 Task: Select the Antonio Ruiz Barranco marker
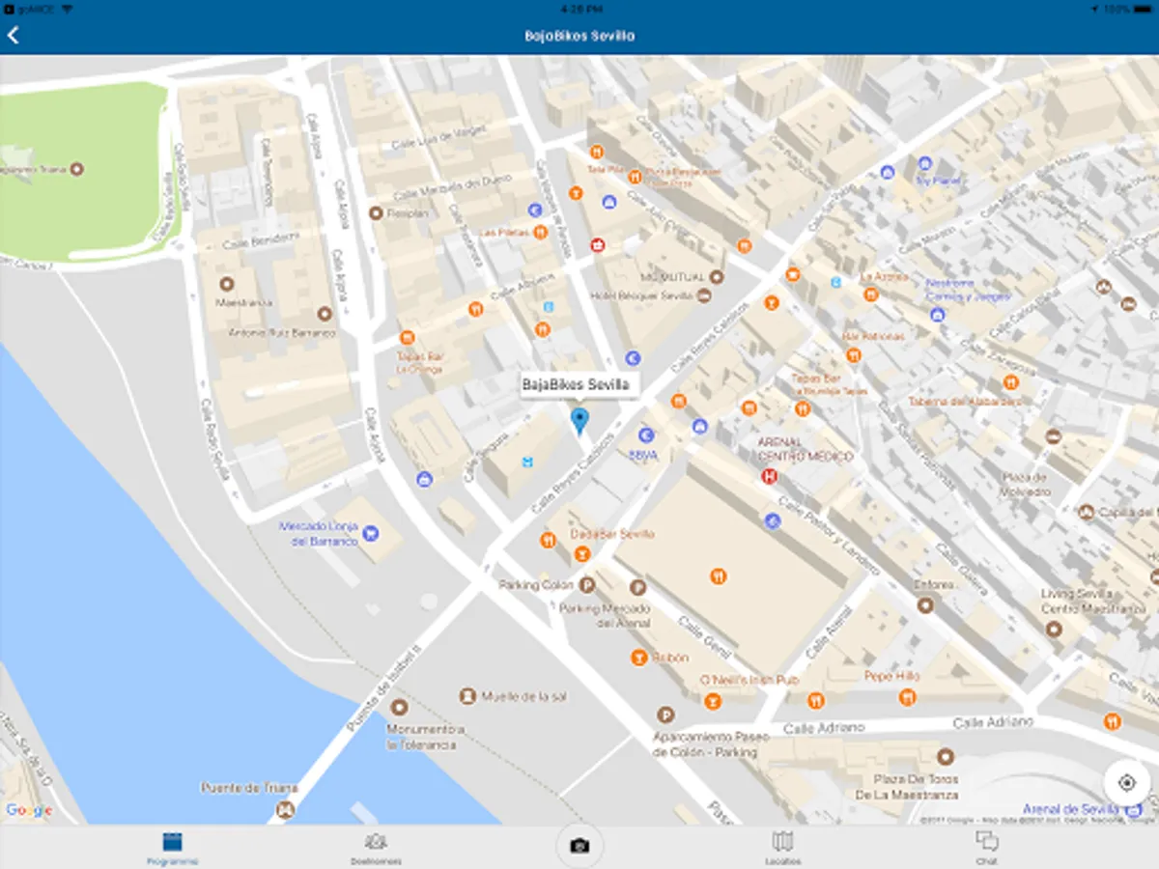(x=325, y=314)
